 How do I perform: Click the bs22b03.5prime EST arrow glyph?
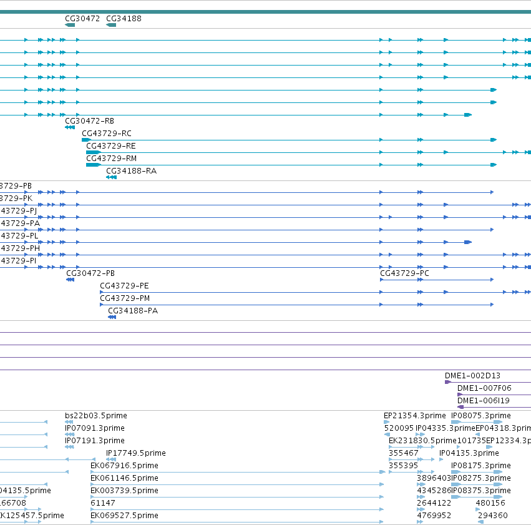pos(69,422)
